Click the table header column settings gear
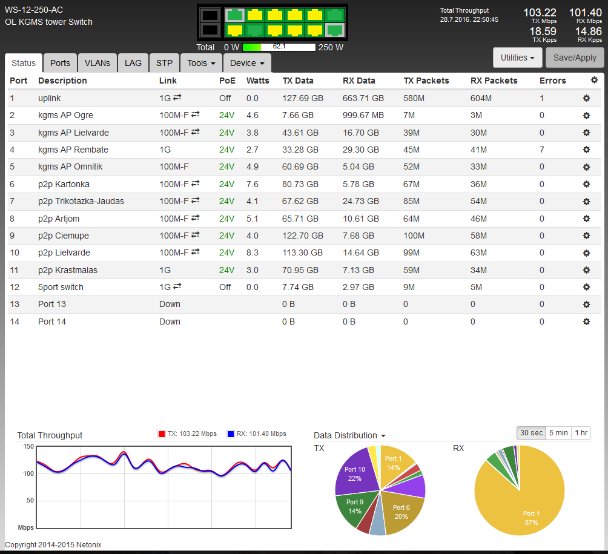The width and height of the screenshot is (608, 554). tap(594, 80)
